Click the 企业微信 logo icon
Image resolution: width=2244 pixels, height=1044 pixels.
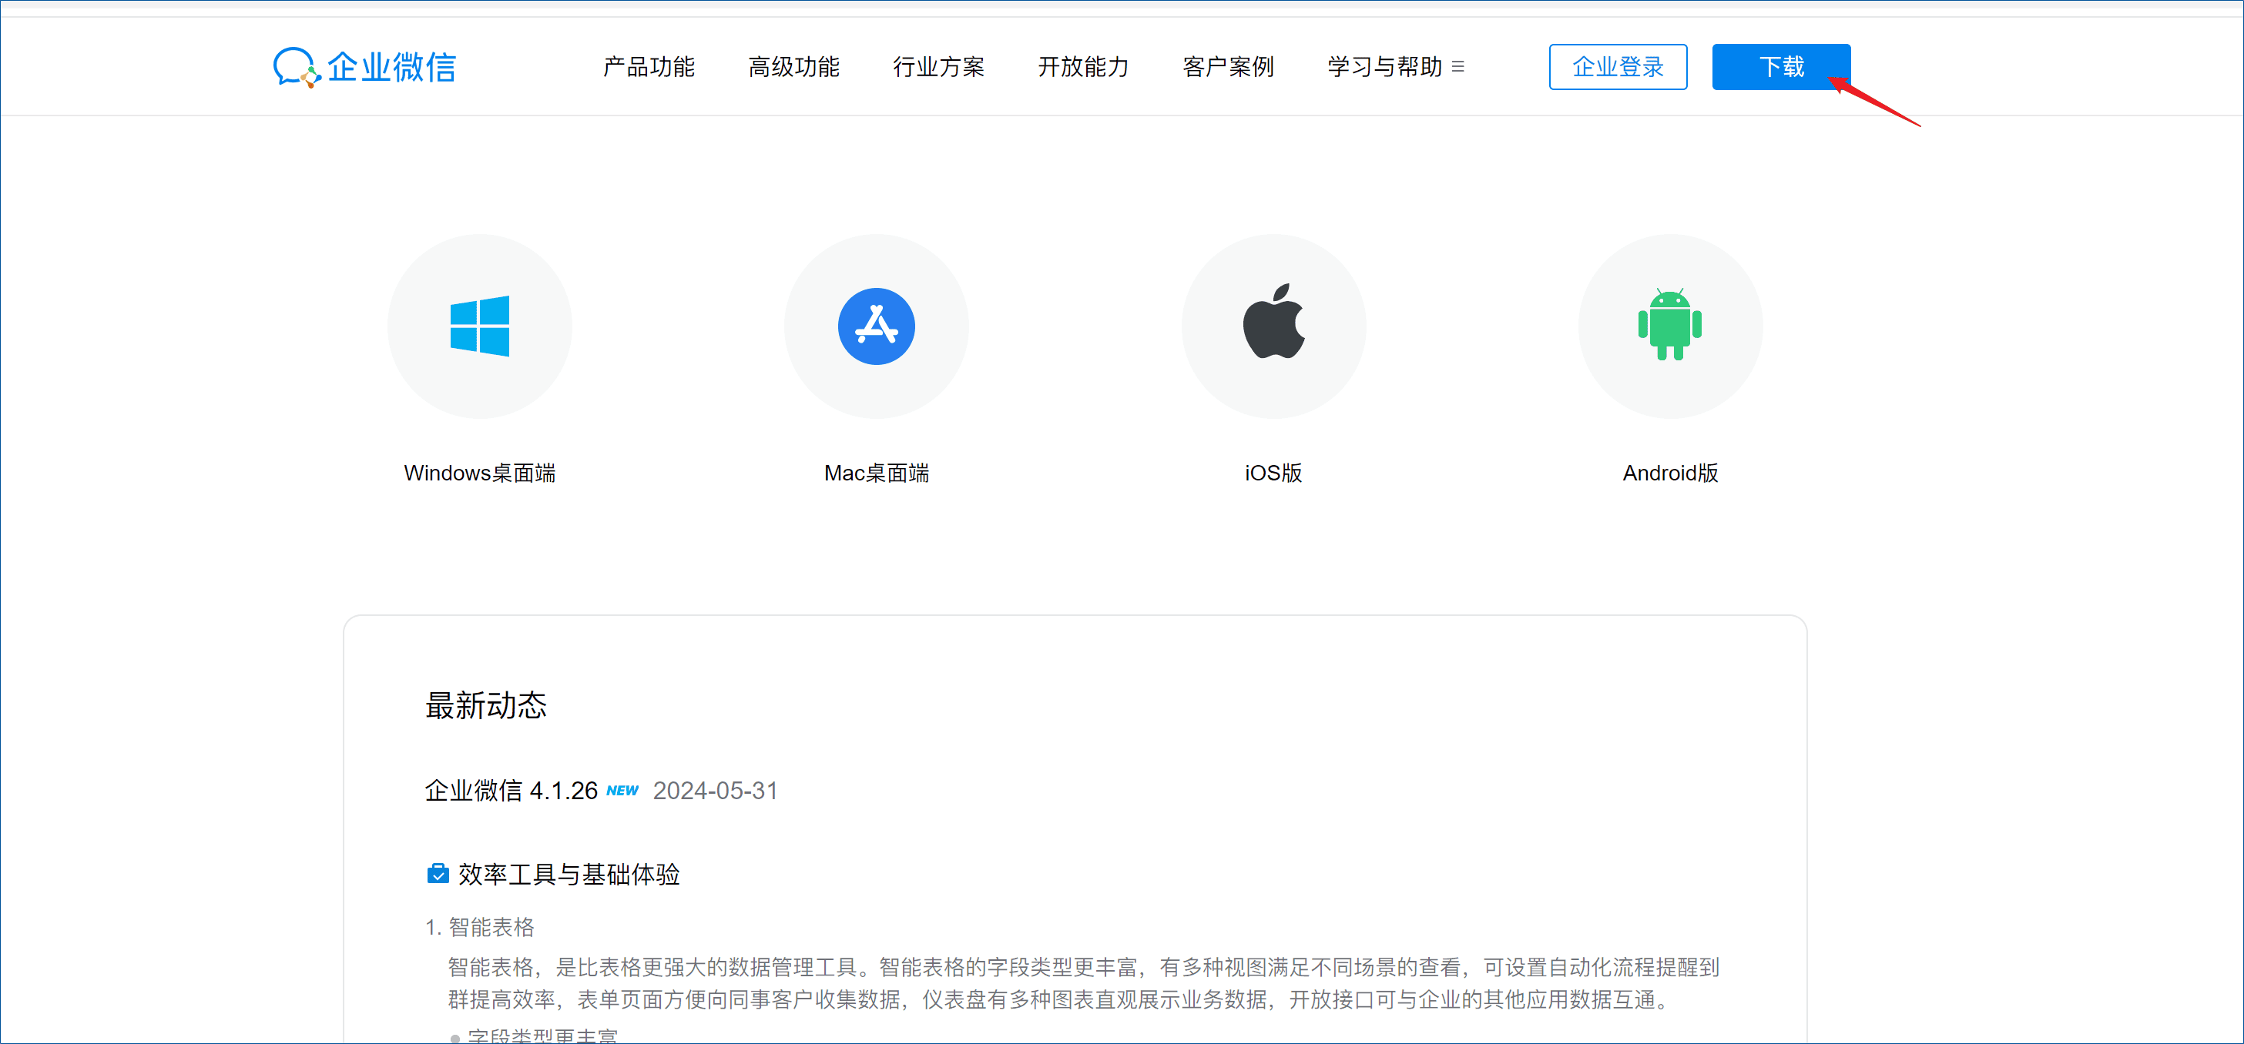click(365, 67)
